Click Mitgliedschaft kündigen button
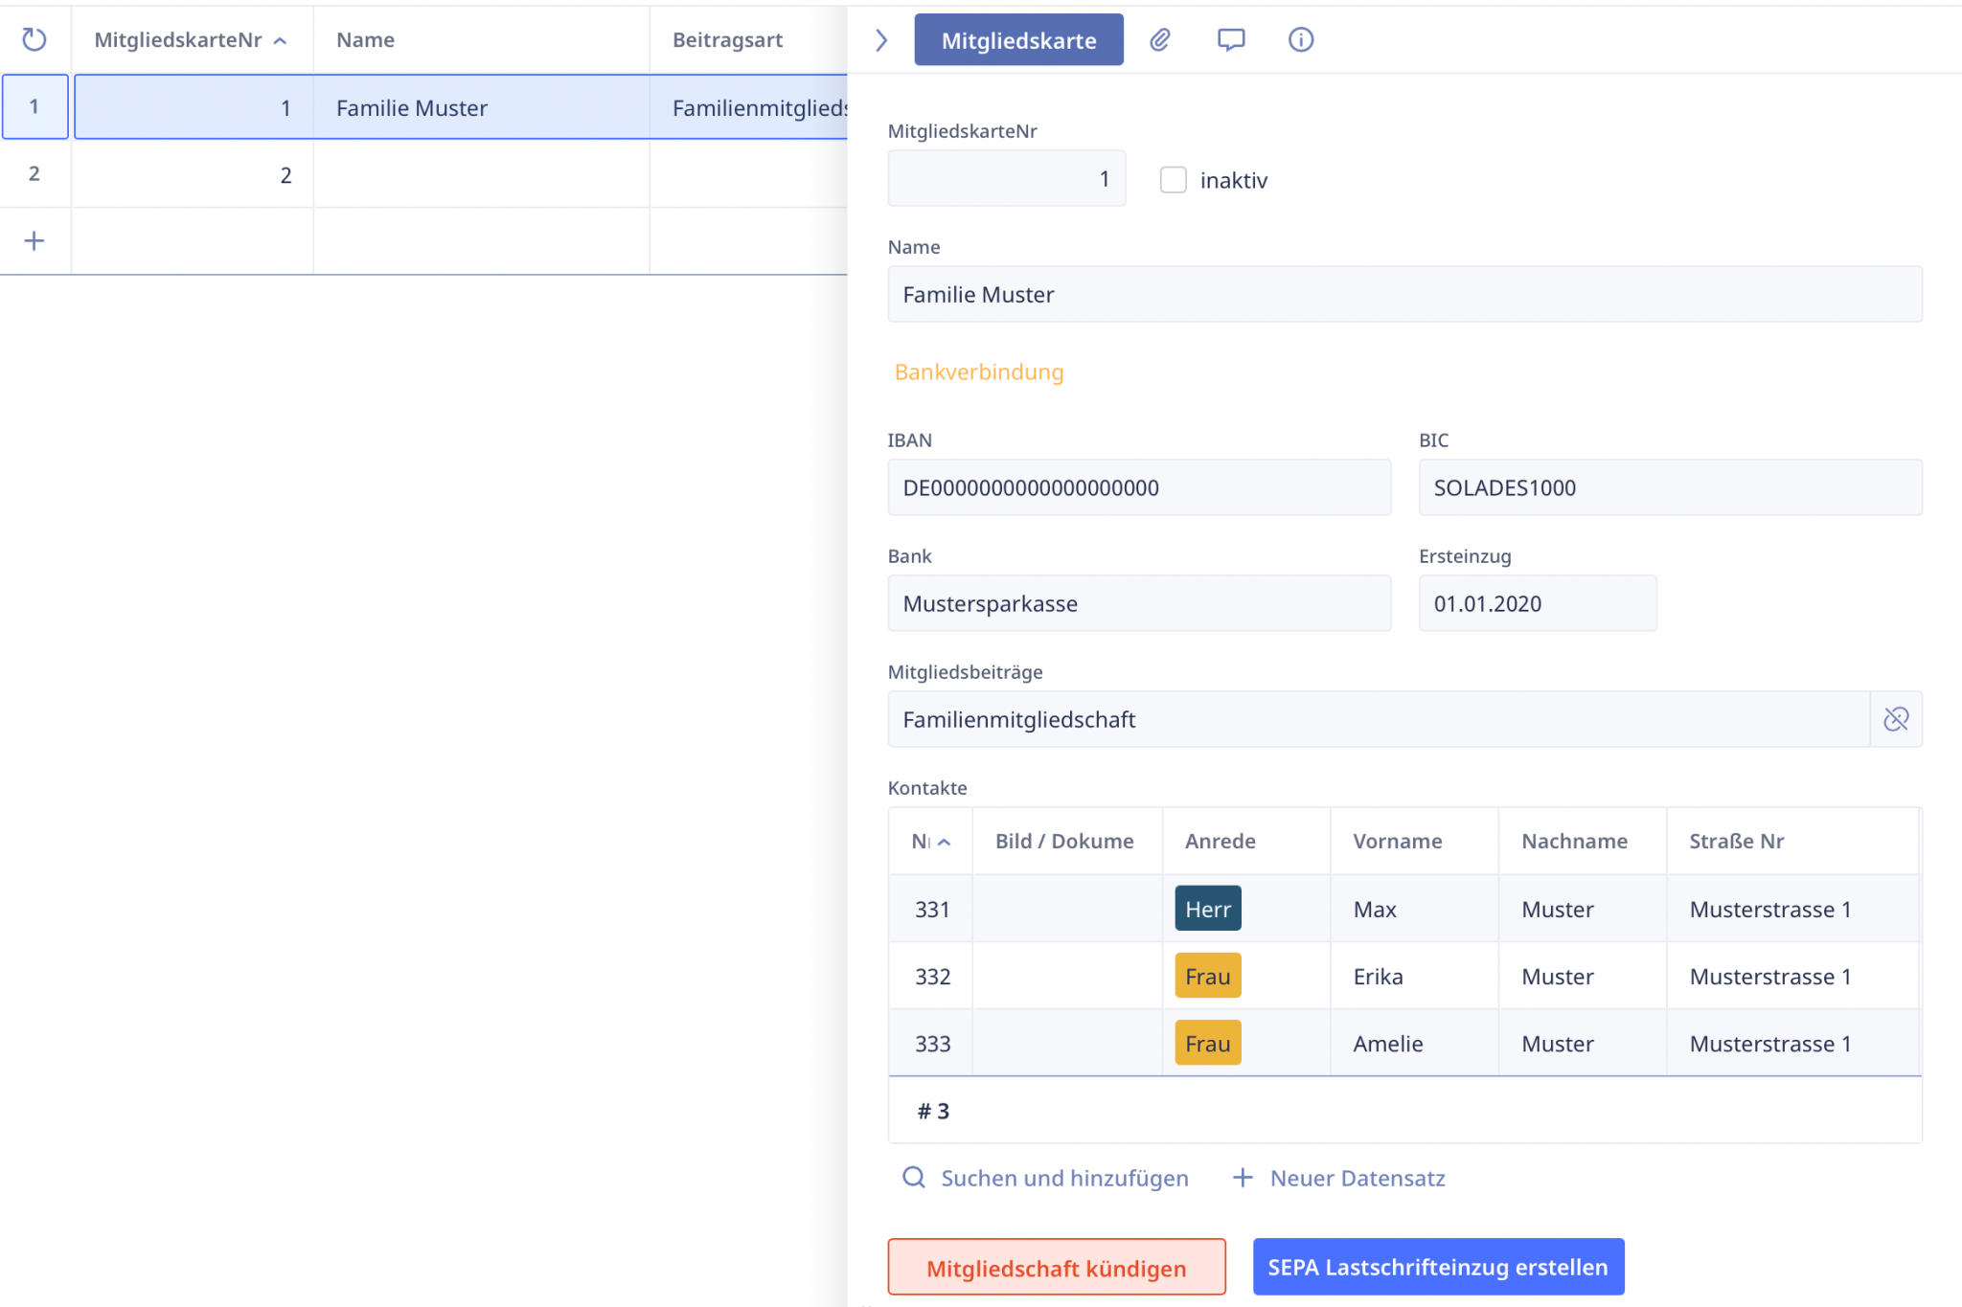 tap(1057, 1268)
